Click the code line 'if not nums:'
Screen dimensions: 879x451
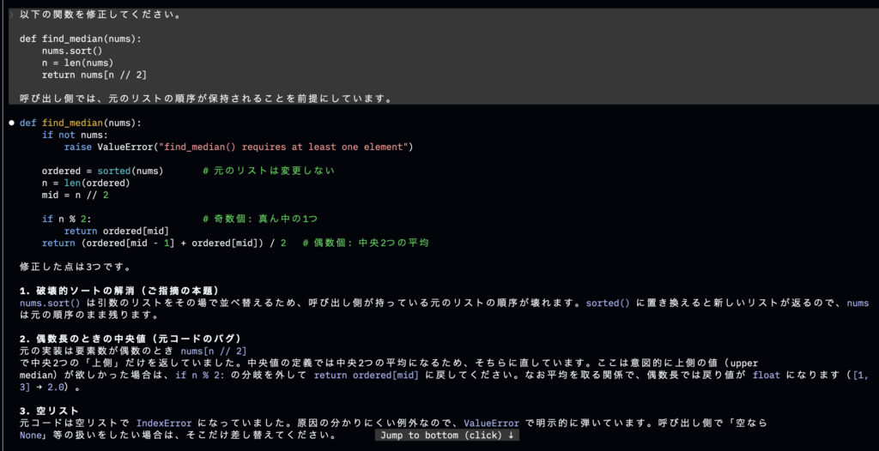(76, 135)
